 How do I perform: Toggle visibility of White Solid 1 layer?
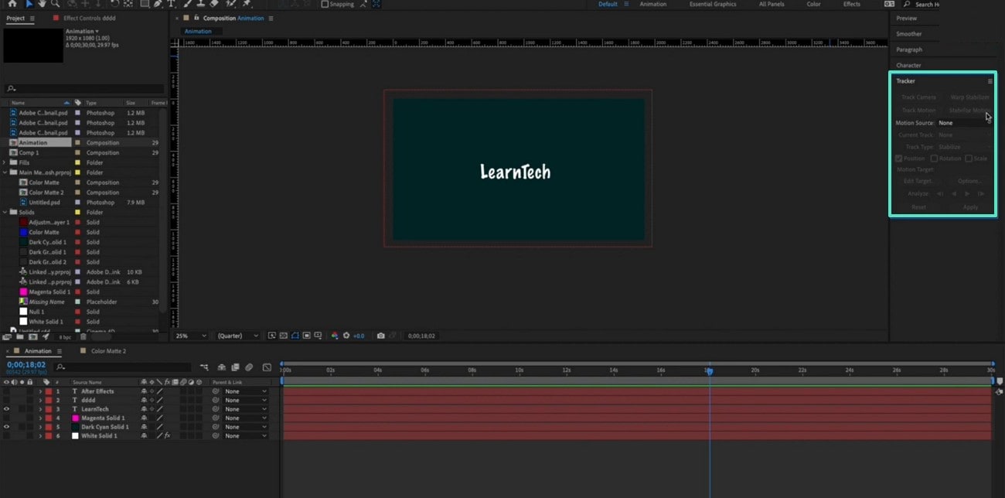(6, 435)
